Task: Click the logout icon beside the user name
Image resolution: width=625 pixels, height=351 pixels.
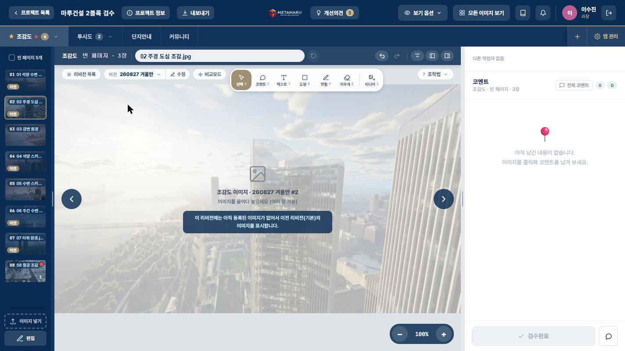Action: point(609,13)
